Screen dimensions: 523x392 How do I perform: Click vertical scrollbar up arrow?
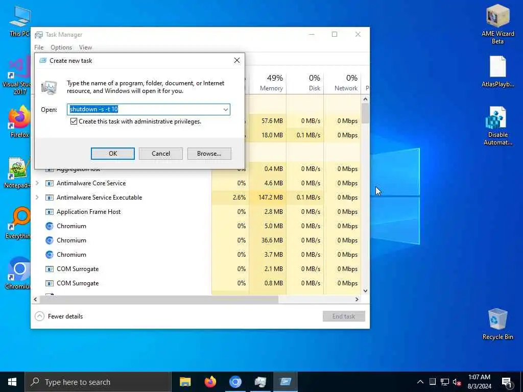tap(365, 99)
